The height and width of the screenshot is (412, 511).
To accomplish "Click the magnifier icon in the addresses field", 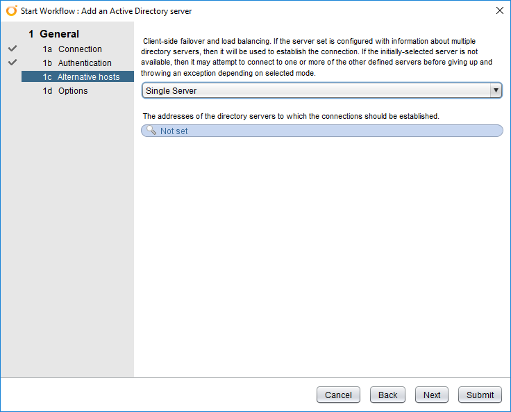I will tap(151, 131).
